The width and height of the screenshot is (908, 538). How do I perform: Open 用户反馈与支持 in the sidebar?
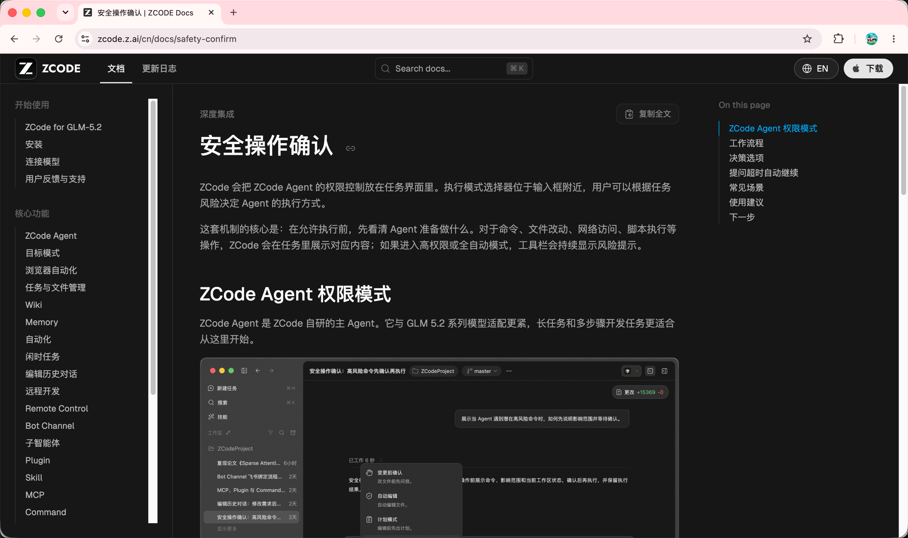56,179
